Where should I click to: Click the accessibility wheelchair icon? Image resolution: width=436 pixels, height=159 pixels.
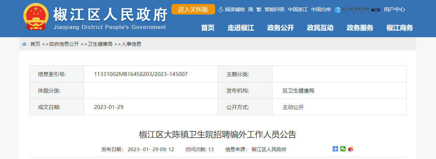pyautogui.click(x=221, y=10)
